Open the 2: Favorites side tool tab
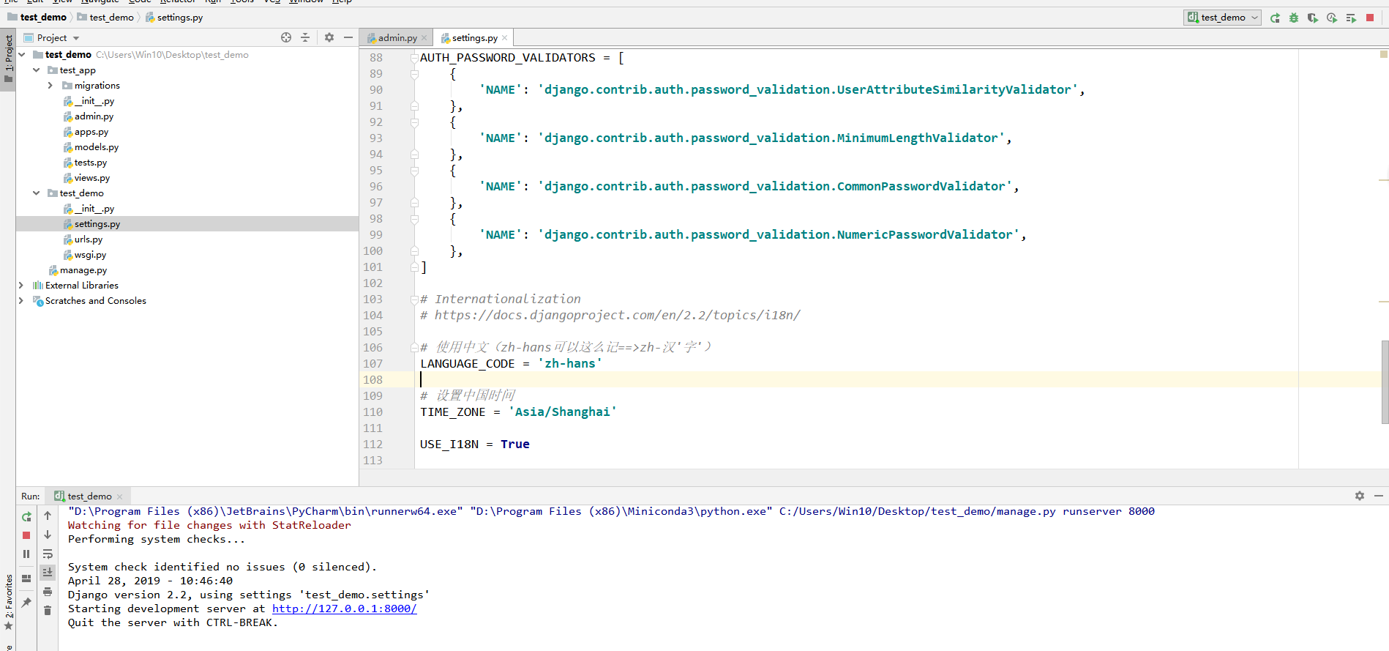Image resolution: width=1389 pixels, height=651 pixels. pos(8,602)
